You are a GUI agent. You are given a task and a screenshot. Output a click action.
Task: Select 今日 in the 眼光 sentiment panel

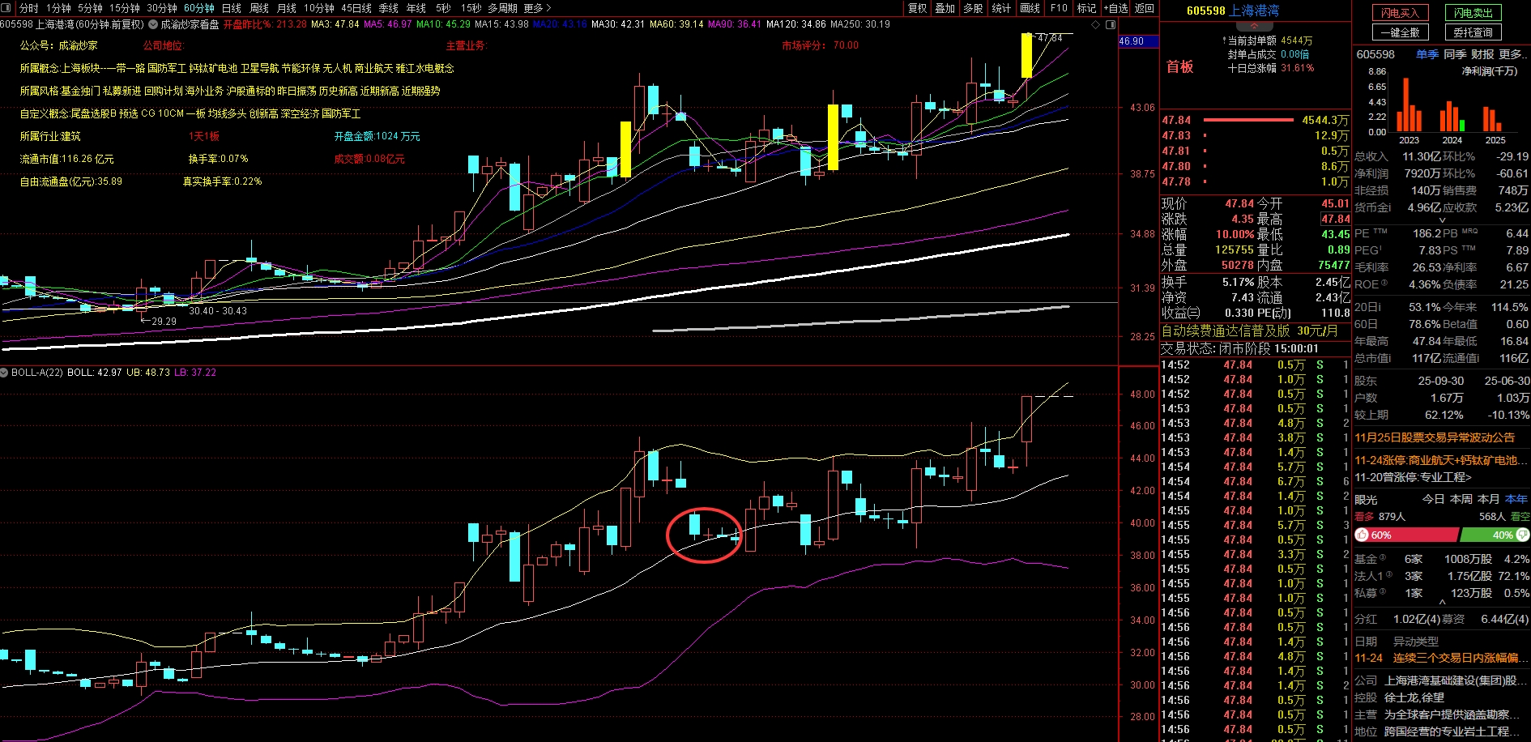coord(1434,499)
